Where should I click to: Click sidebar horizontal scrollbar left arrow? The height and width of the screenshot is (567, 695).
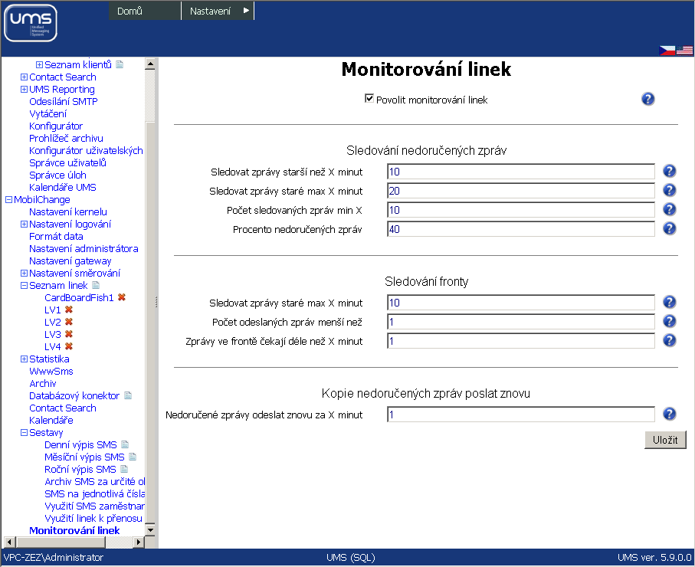(x=9, y=542)
